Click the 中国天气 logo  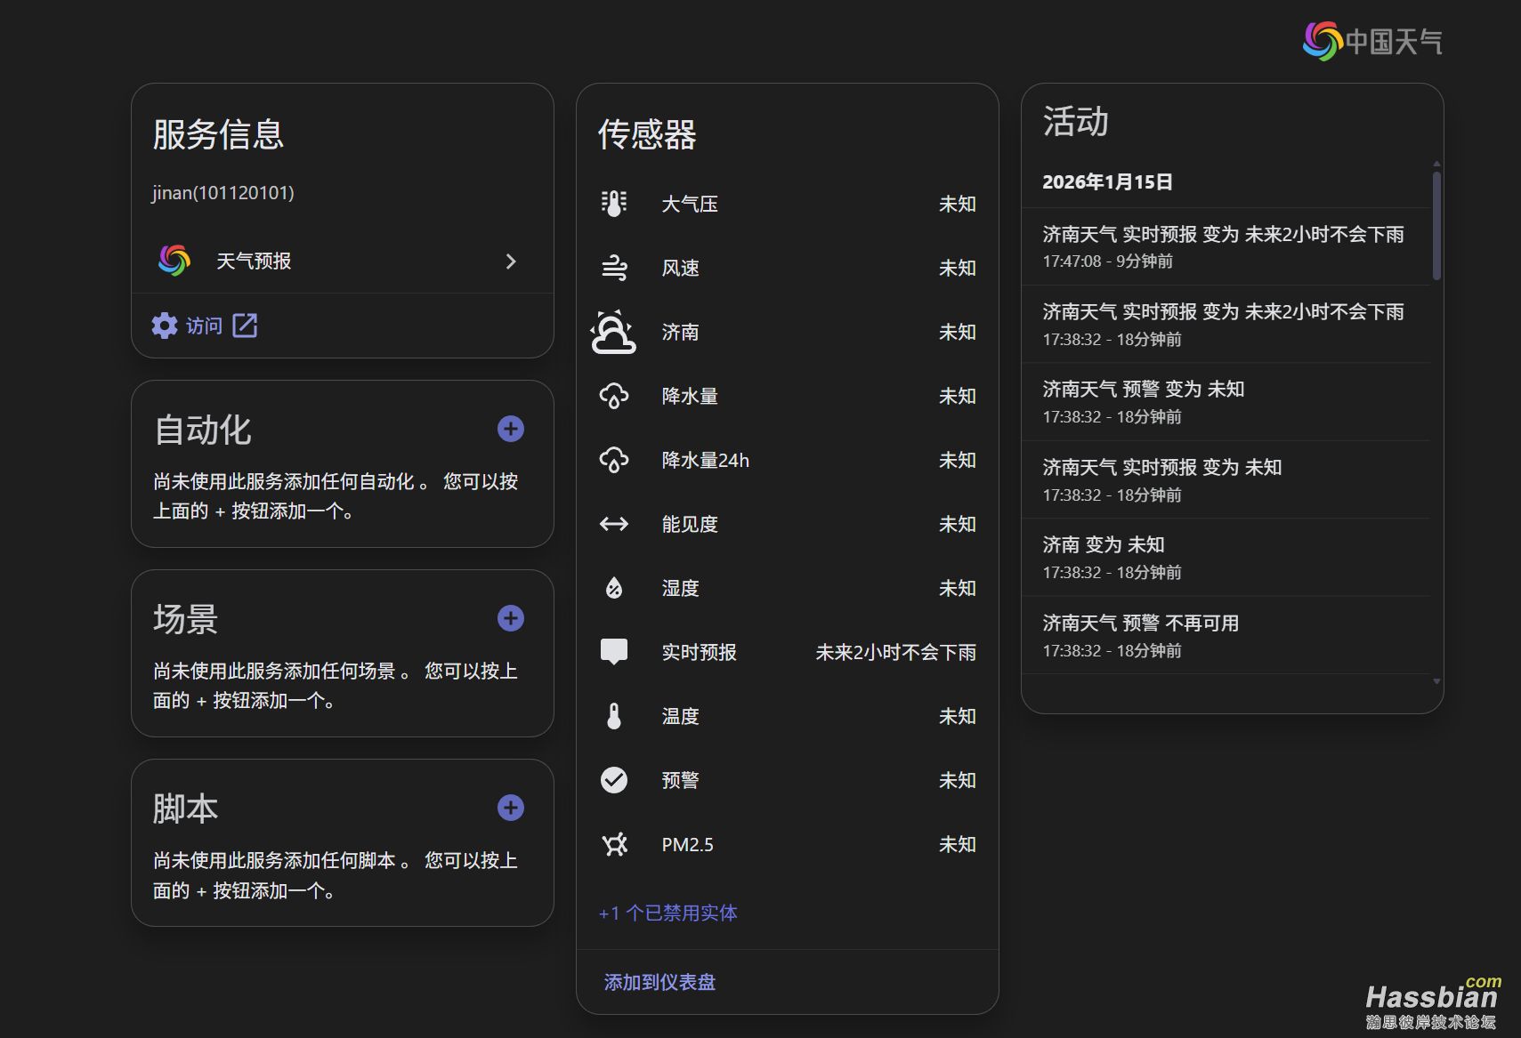(x=1371, y=40)
